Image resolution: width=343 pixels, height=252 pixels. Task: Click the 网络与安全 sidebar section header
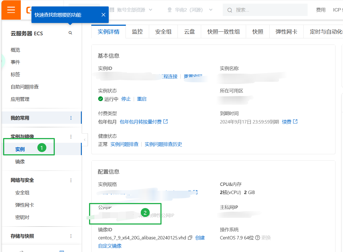click(x=22, y=180)
